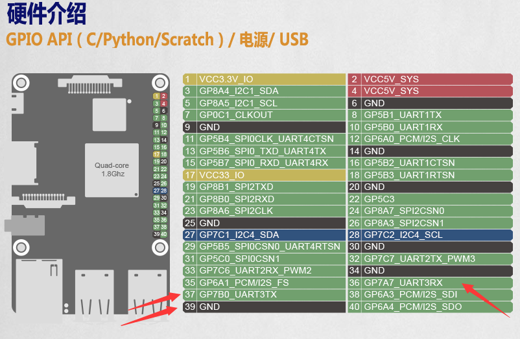Viewport: 520px width, 339px height.
Task: Click pin number 1 badge in the pin table
Action: [x=189, y=79]
